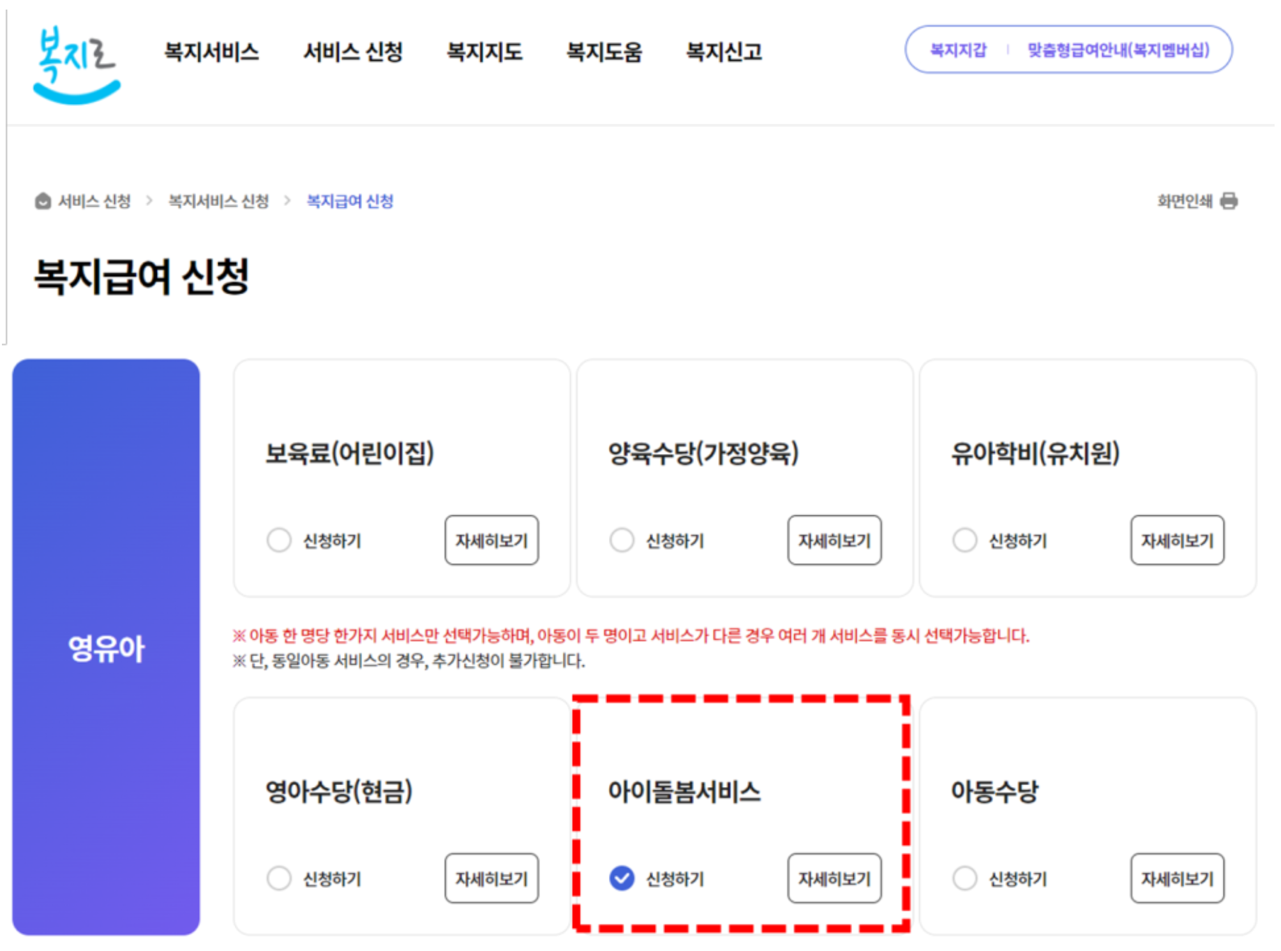1281x951 pixels.
Task: Click the 복지지갑 link
Action: click(958, 50)
